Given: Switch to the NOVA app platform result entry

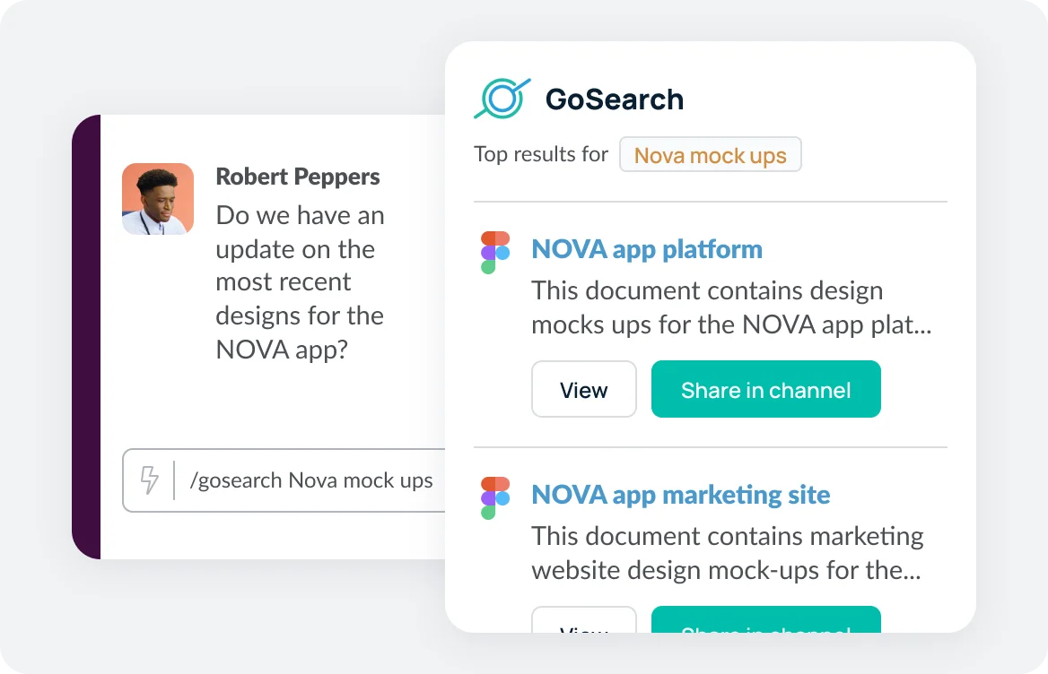Looking at the screenshot, I should pyautogui.click(x=646, y=249).
